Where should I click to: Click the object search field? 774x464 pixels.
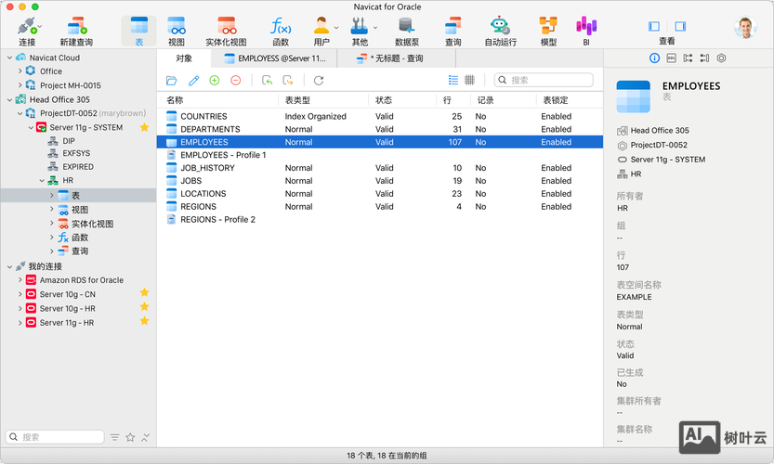544,80
